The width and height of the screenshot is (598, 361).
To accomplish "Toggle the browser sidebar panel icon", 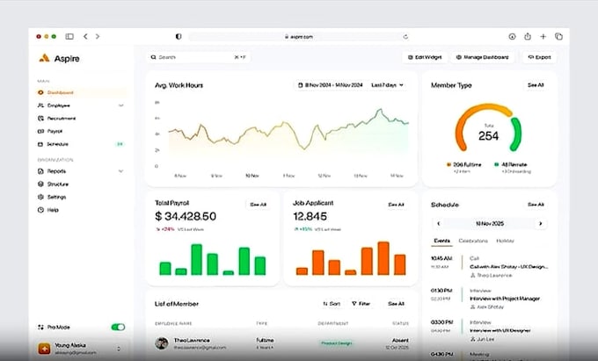I will (x=69, y=37).
